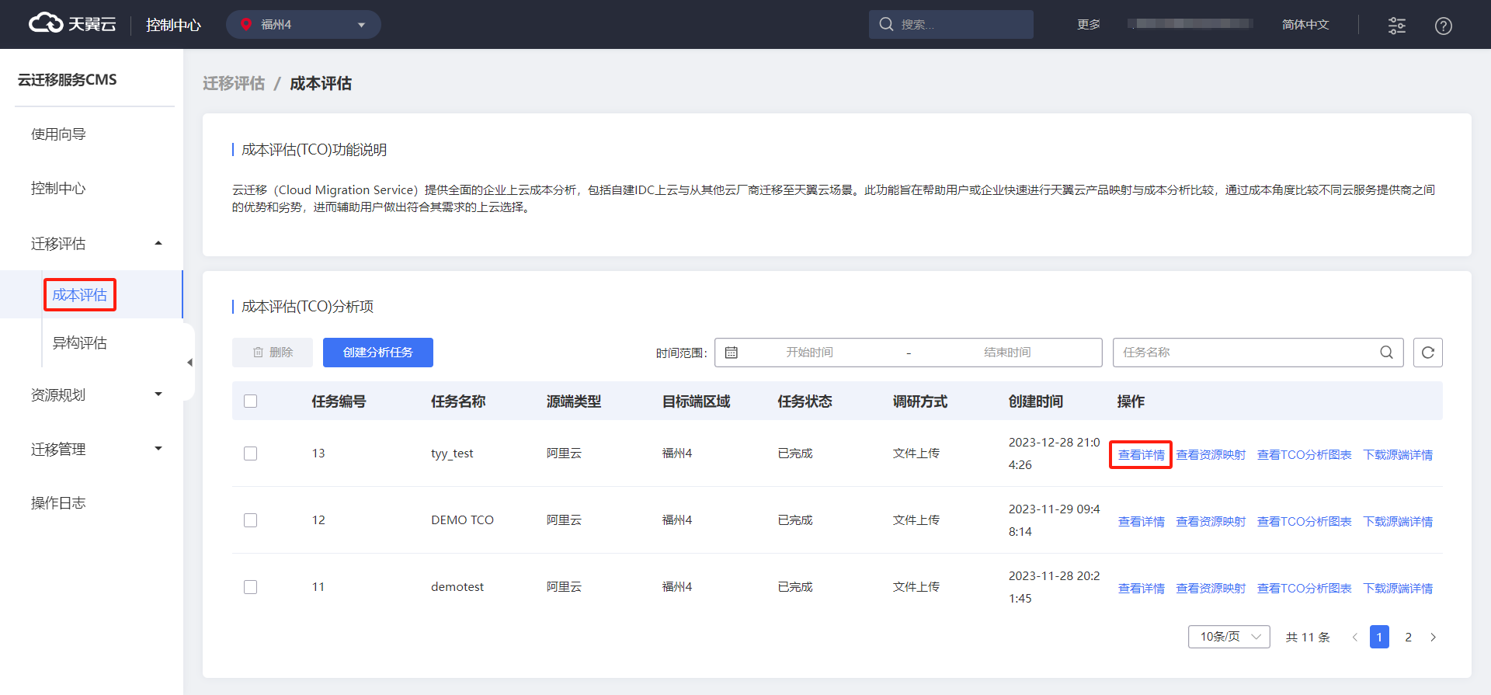The width and height of the screenshot is (1491, 695).
Task: Click page 1 in pagination
Action: tap(1379, 637)
